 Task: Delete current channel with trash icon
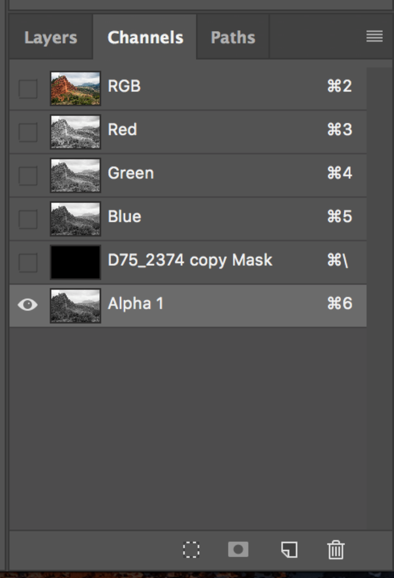tap(335, 550)
